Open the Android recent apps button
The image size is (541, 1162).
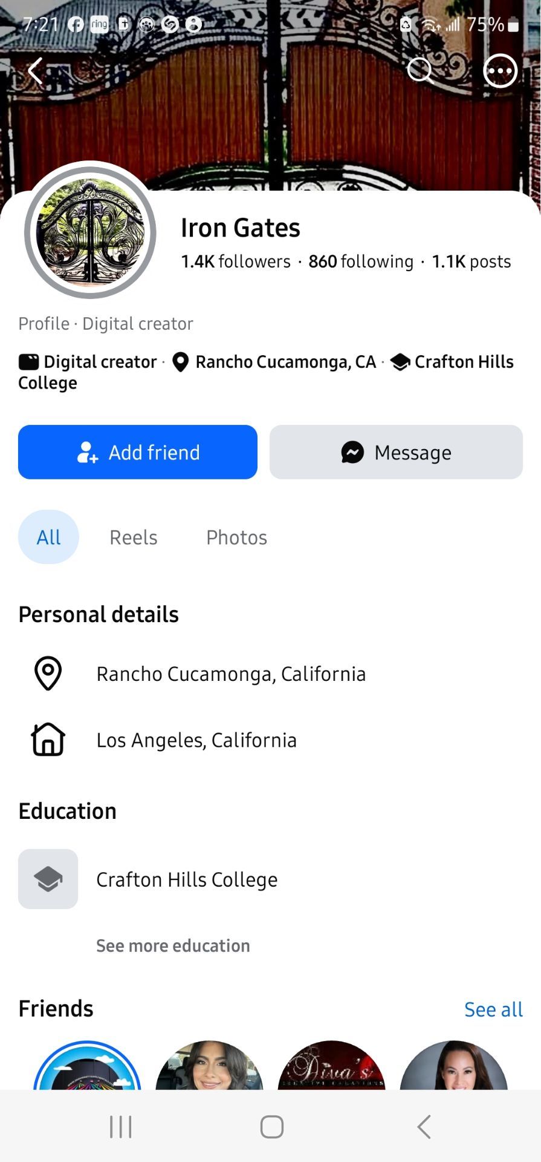click(121, 1127)
